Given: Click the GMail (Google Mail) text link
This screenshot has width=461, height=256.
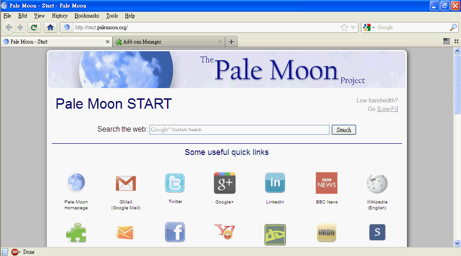Looking at the screenshot, I should 126,205.
